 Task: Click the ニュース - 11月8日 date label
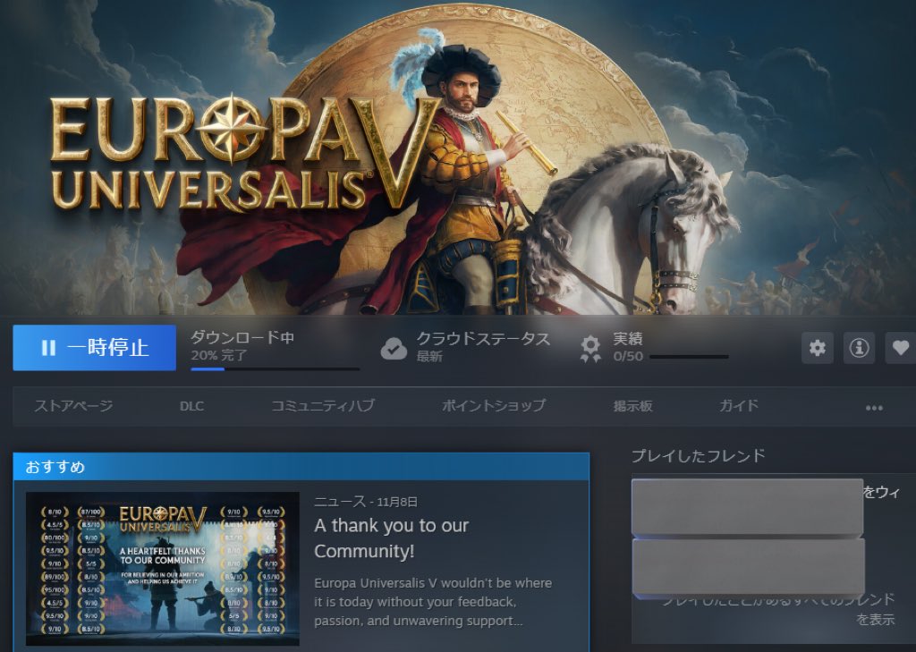[366, 501]
